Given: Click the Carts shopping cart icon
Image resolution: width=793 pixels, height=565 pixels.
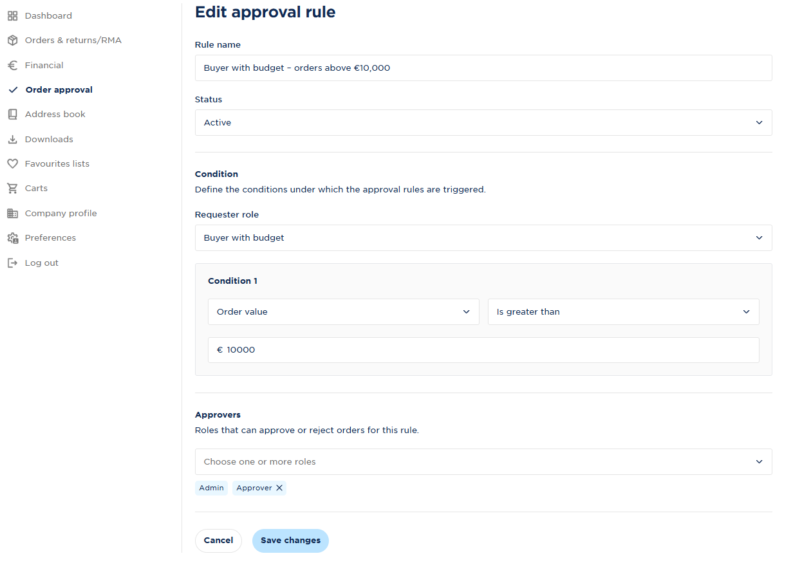Looking at the screenshot, I should (x=12, y=189).
